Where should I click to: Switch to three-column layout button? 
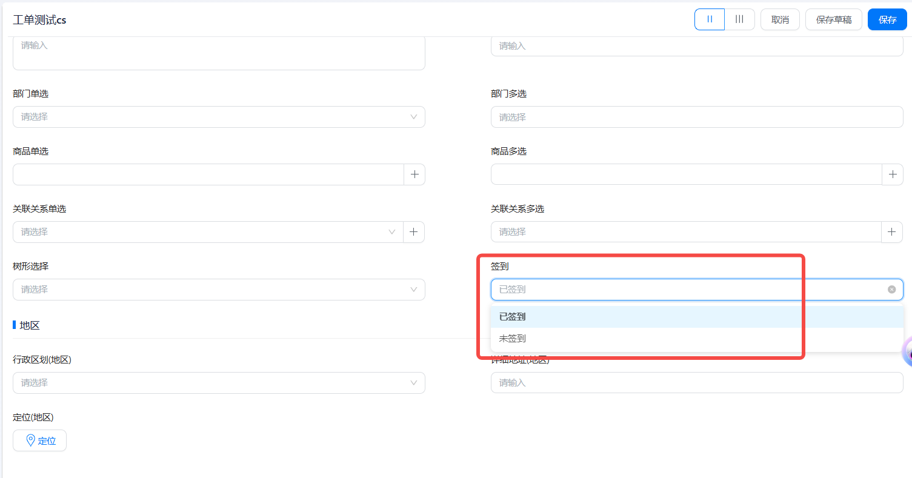[x=739, y=19]
